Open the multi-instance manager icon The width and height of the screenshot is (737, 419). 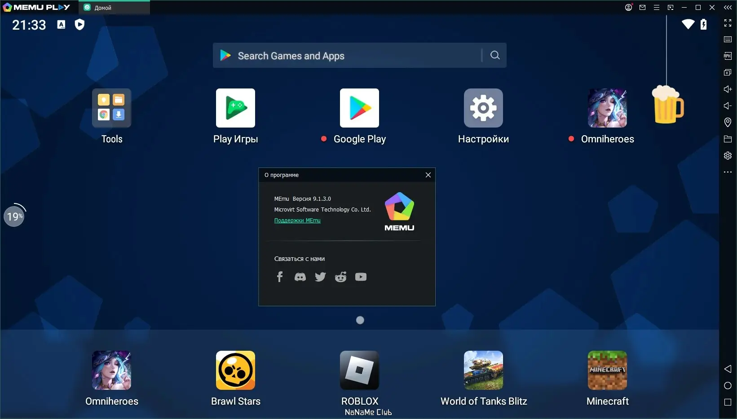[728, 72]
